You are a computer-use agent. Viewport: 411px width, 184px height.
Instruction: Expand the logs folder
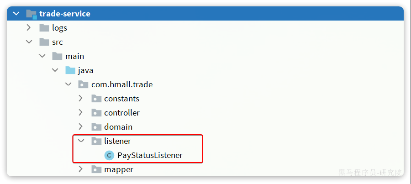29,27
